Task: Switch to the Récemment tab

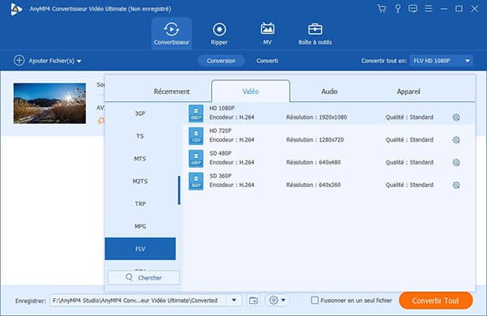Action: click(171, 92)
